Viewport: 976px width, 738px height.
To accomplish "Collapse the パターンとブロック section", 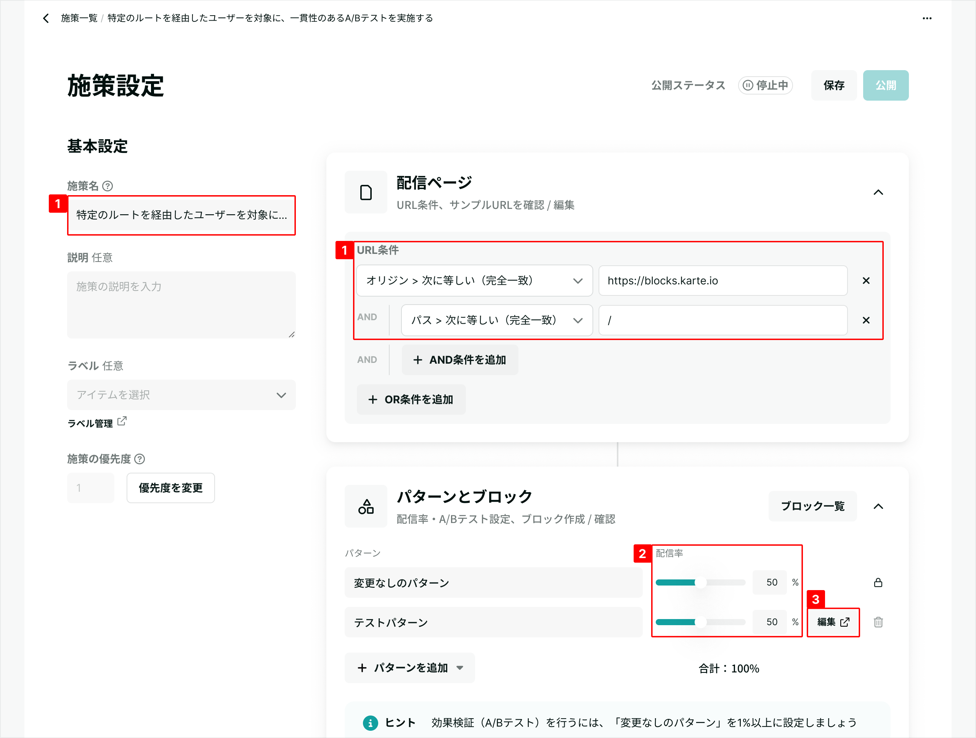I will (878, 506).
